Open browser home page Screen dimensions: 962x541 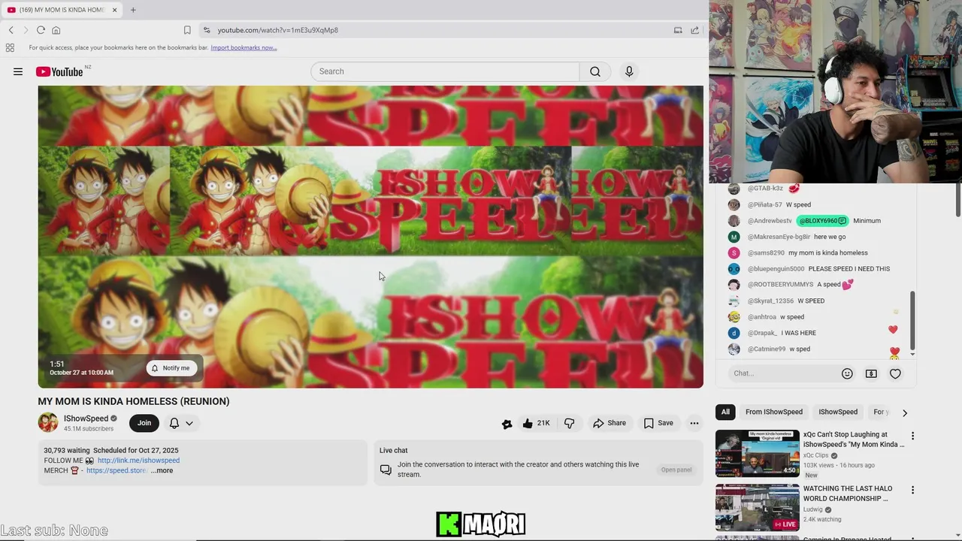(x=56, y=30)
